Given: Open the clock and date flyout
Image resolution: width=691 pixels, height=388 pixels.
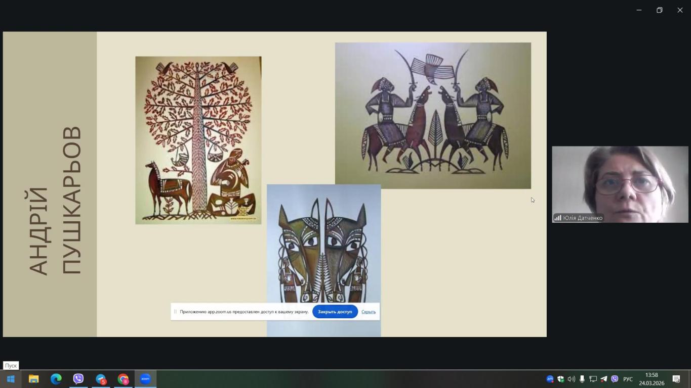Looking at the screenshot, I should [652, 379].
